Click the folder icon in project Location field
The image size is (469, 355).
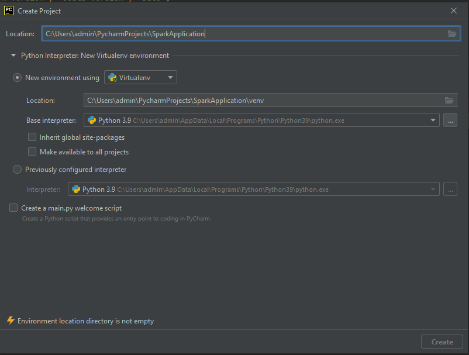tap(452, 34)
